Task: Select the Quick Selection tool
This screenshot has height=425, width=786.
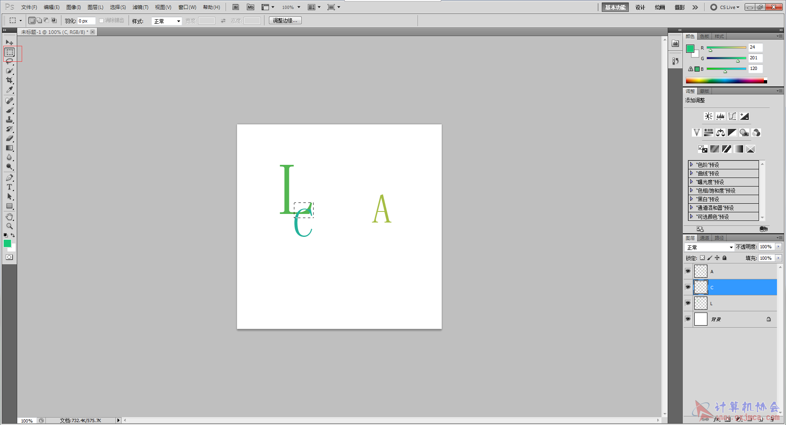Action: (x=9, y=71)
